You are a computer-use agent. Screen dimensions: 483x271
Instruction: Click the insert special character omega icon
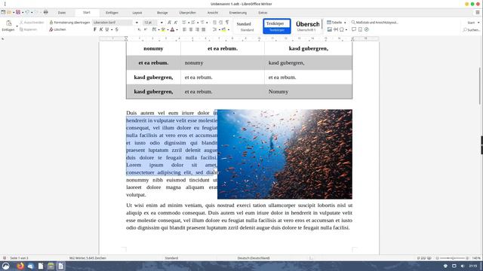pyautogui.click(x=342, y=29)
